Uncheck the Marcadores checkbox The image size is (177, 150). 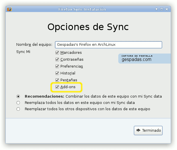click(x=57, y=53)
